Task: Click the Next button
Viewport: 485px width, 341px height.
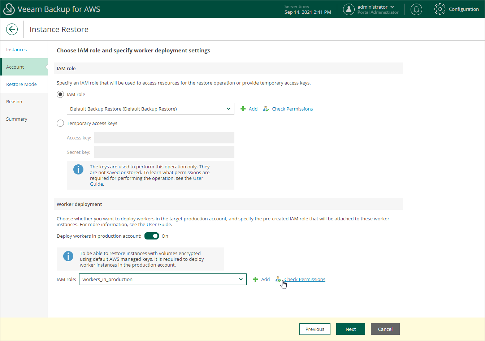Action: coord(350,329)
